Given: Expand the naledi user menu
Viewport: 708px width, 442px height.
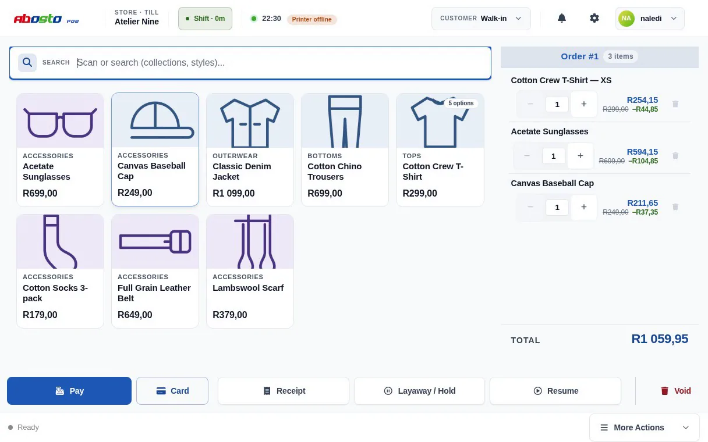Looking at the screenshot, I should (x=650, y=19).
